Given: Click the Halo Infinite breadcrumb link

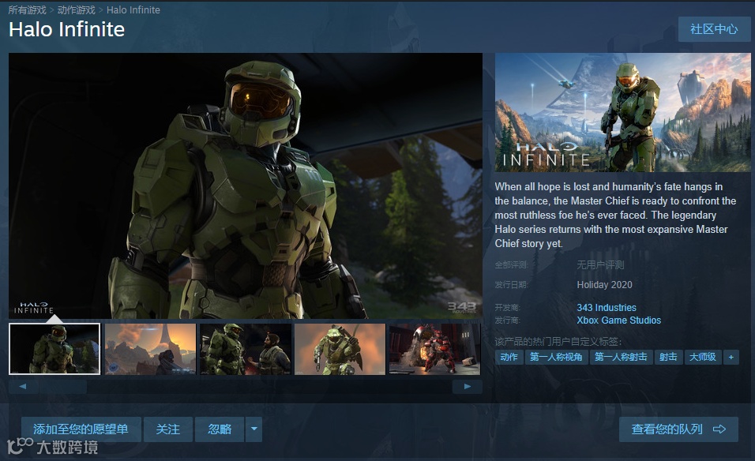Looking at the screenshot, I should (x=133, y=9).
